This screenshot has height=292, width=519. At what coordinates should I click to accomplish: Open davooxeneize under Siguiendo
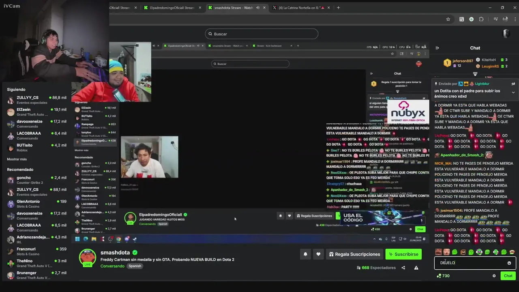[x=36, y=124]
